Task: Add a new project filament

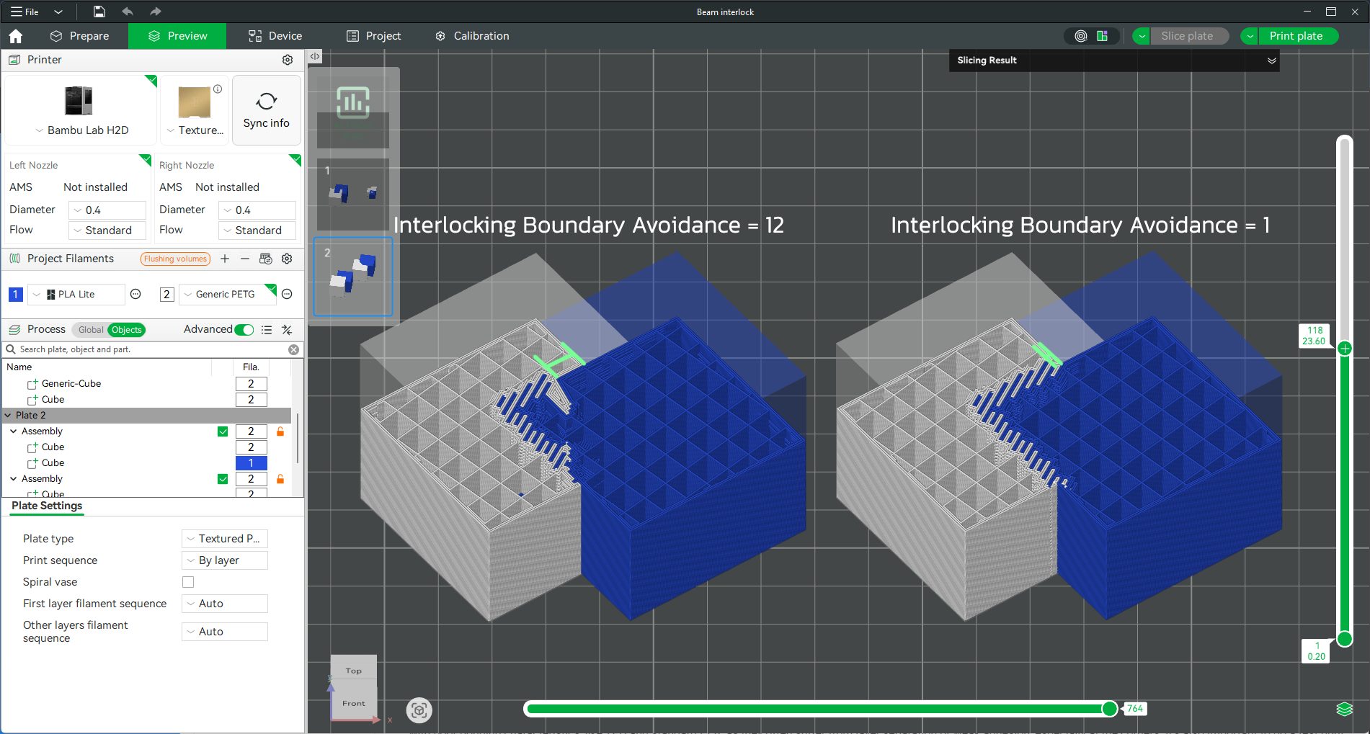Action: (225, 259)
